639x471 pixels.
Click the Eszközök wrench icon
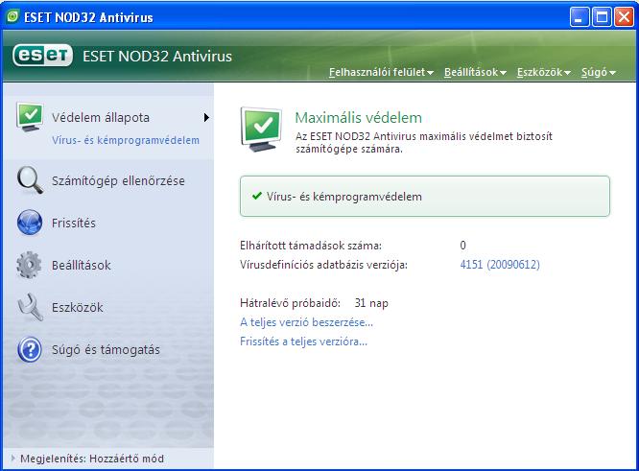pos(30,308)
